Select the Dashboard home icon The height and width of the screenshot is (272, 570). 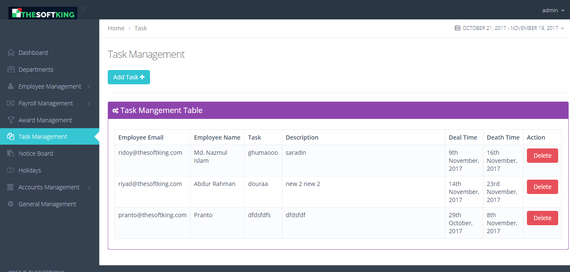coord(10,52)
